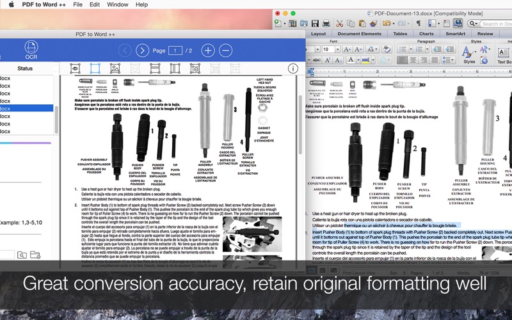Go to the next page in PDF preview

tap(142, 51)
